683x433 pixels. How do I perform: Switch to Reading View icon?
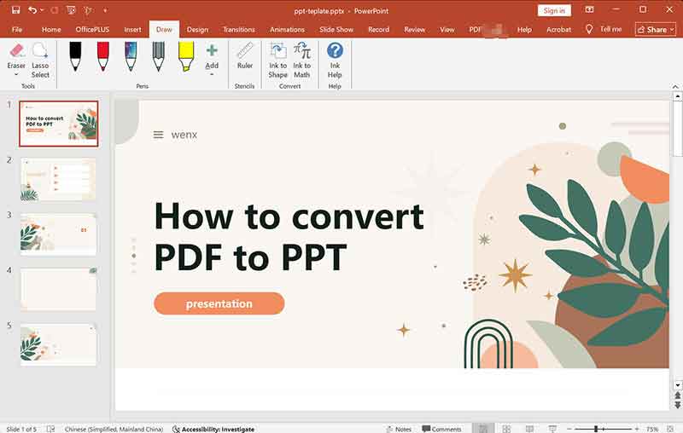529,429
